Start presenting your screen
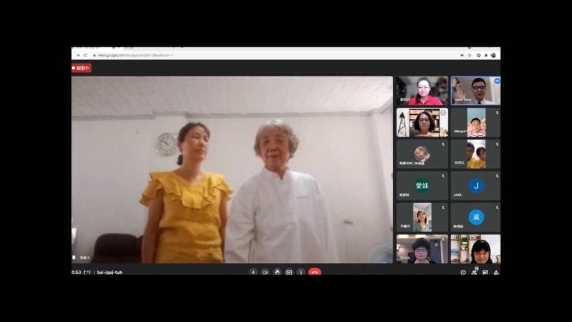This screenshot has height=322, width=572. pyautogui.click(x=289, y=272)
